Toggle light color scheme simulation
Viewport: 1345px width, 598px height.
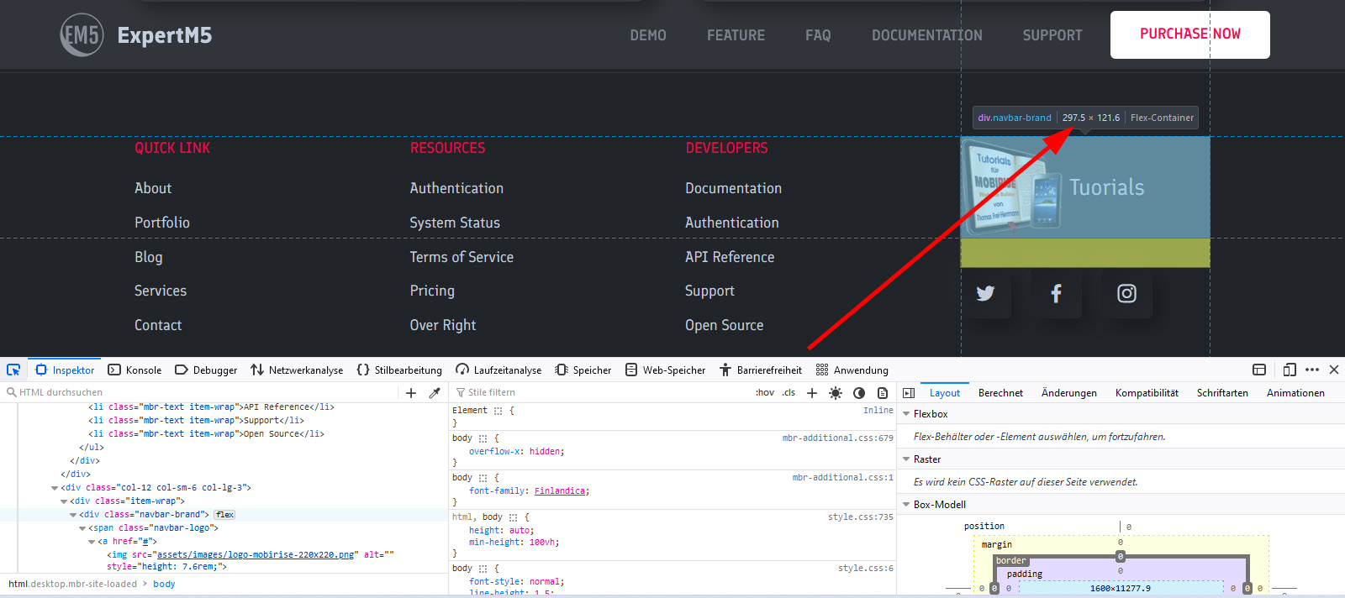click(x=836, y=393)
